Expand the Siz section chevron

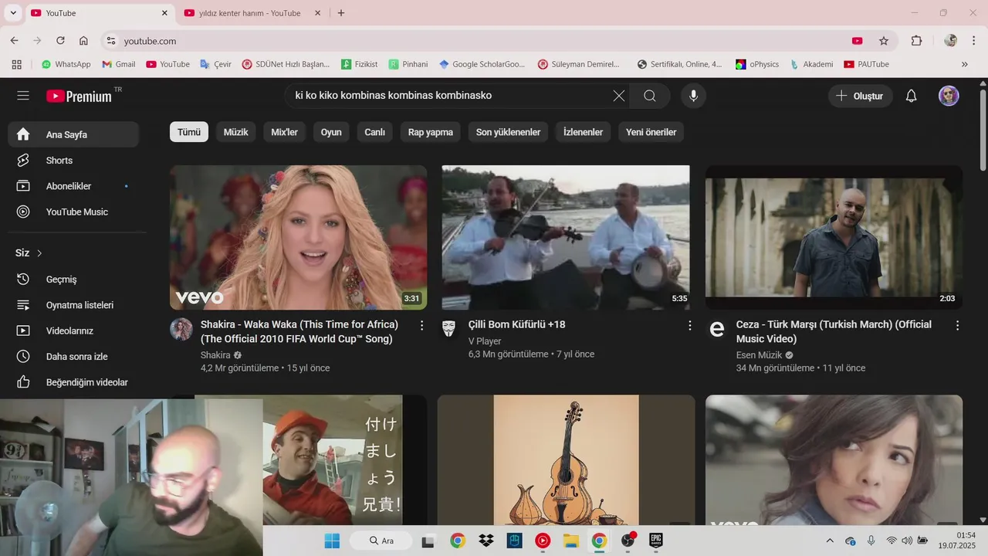click(x=39, y=253)
